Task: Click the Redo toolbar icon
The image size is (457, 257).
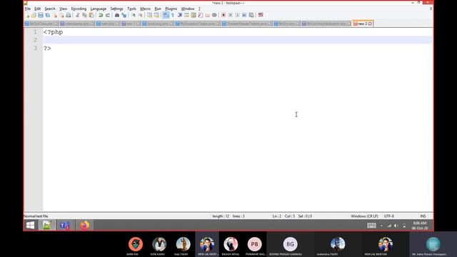Action: click(108, 15)
